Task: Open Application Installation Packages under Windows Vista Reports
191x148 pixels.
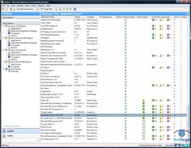Action: (x=24, y=55)
